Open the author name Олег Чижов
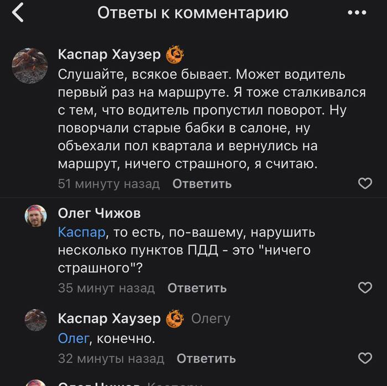The width and height of the screenshot is (387, 386). point(99,213)
